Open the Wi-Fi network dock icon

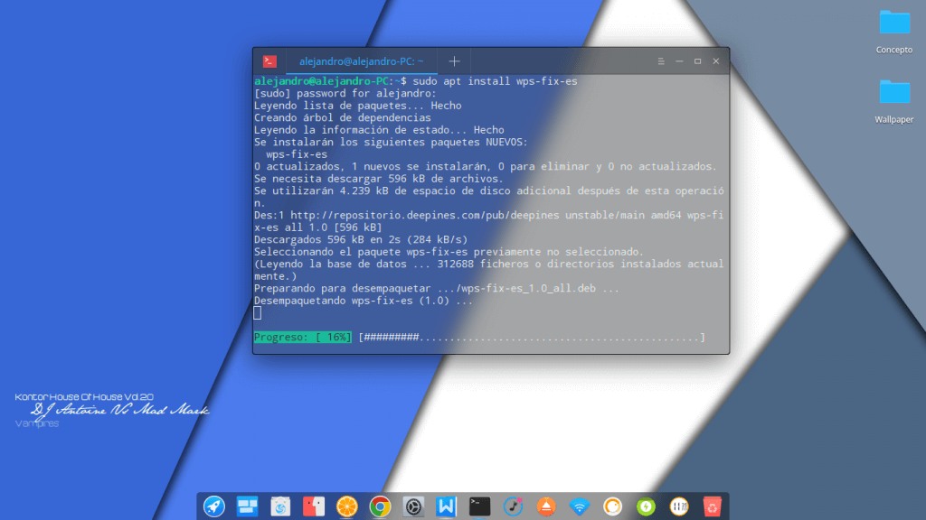pos(580,506)
